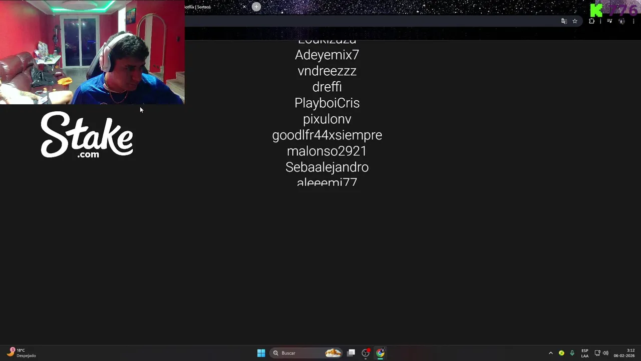Open the clock showing 3:12 06-02-2026
641x361 pixels.
tap(624, 353)
